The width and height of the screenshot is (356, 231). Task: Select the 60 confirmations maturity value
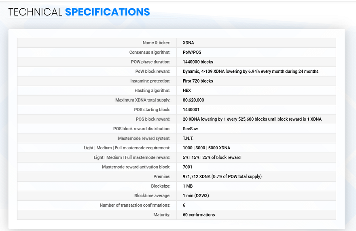(x=199, y=215)
